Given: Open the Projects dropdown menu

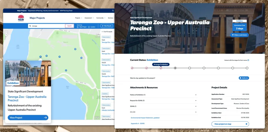Looking at the screenshot, I should [x=78, y=18].
